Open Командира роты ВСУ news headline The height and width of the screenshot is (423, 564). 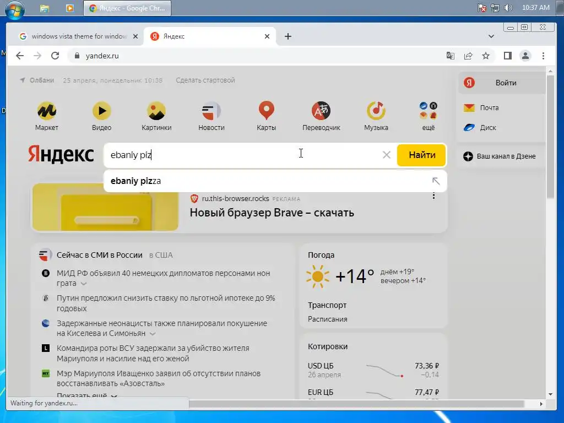[x=153, y=353]
